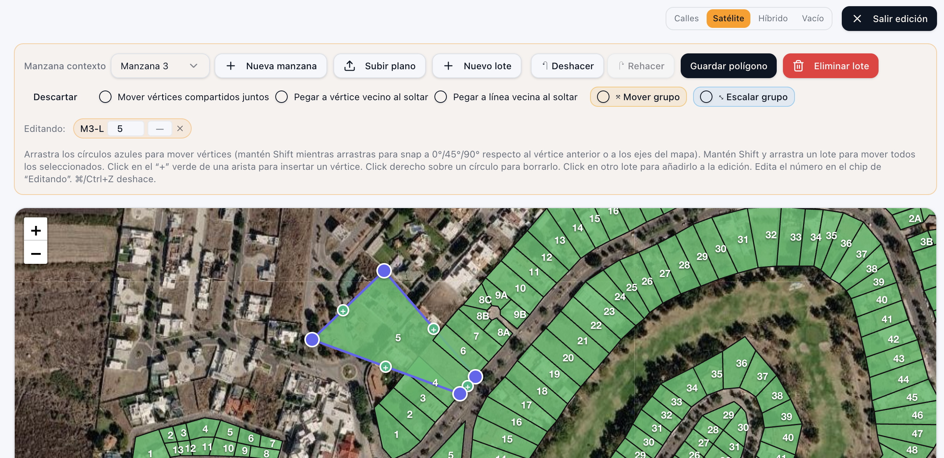The width and height of the screenshot is (944, 458).
Task: Click green plus on edge above lot 4
Action: pyautogui.click(x=385, y=367)
